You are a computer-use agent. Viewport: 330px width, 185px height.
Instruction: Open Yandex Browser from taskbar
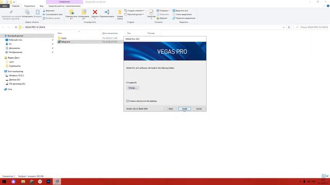(40, 181)
